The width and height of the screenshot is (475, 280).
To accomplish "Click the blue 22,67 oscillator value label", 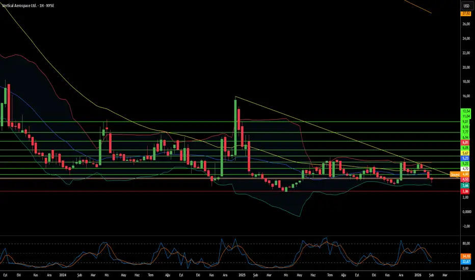I will (466, 262).
